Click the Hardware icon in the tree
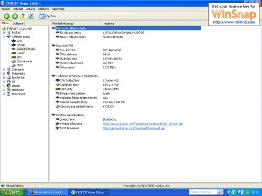This screenshot has width=262, height=196. click(9, 90)
